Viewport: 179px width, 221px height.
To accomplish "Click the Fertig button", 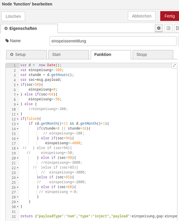I will point(170,16).
